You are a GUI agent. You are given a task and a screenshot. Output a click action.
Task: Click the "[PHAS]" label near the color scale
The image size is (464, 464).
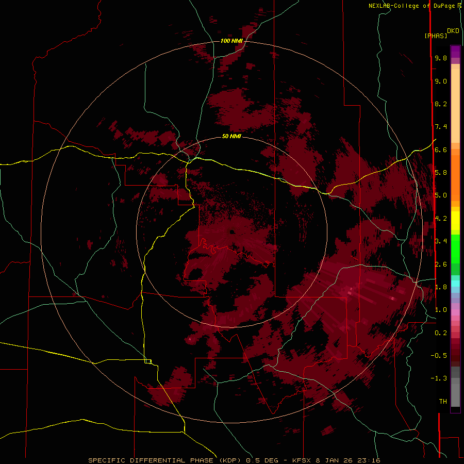point(436,36)
